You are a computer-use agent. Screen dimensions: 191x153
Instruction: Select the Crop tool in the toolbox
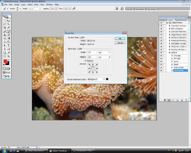click(x=5, y=28)
